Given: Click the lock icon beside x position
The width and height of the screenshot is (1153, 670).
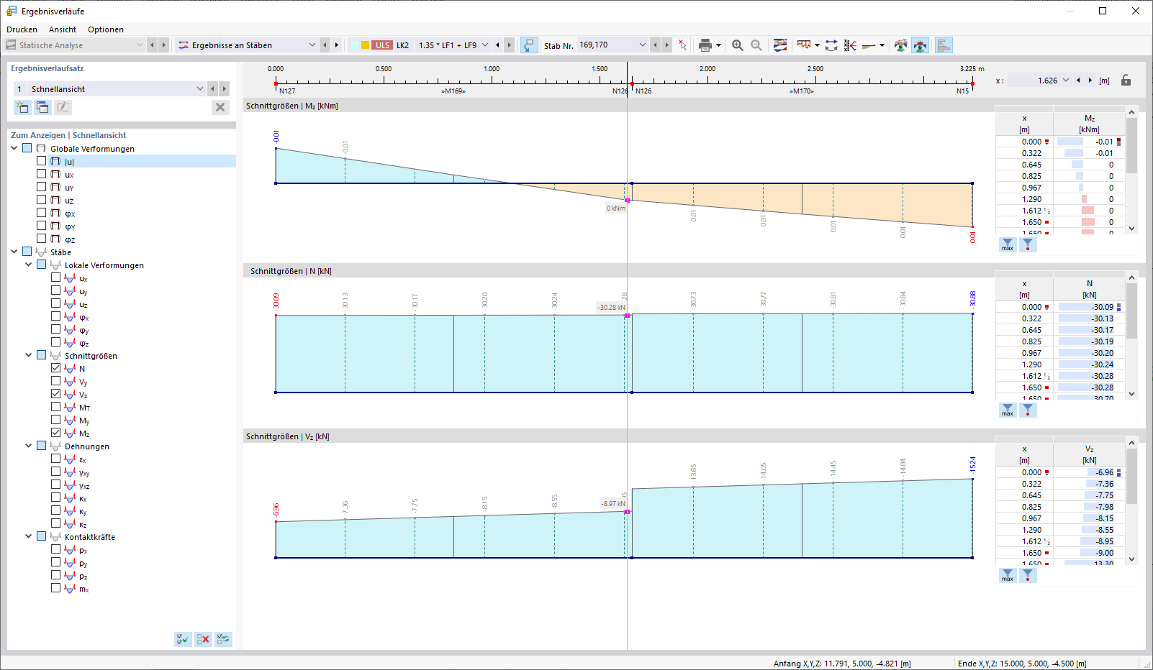Looking at the screenshot, I should 1126,81.
